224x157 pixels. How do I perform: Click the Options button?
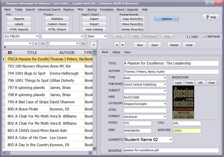pyautogui.click(x=166, y=19)
